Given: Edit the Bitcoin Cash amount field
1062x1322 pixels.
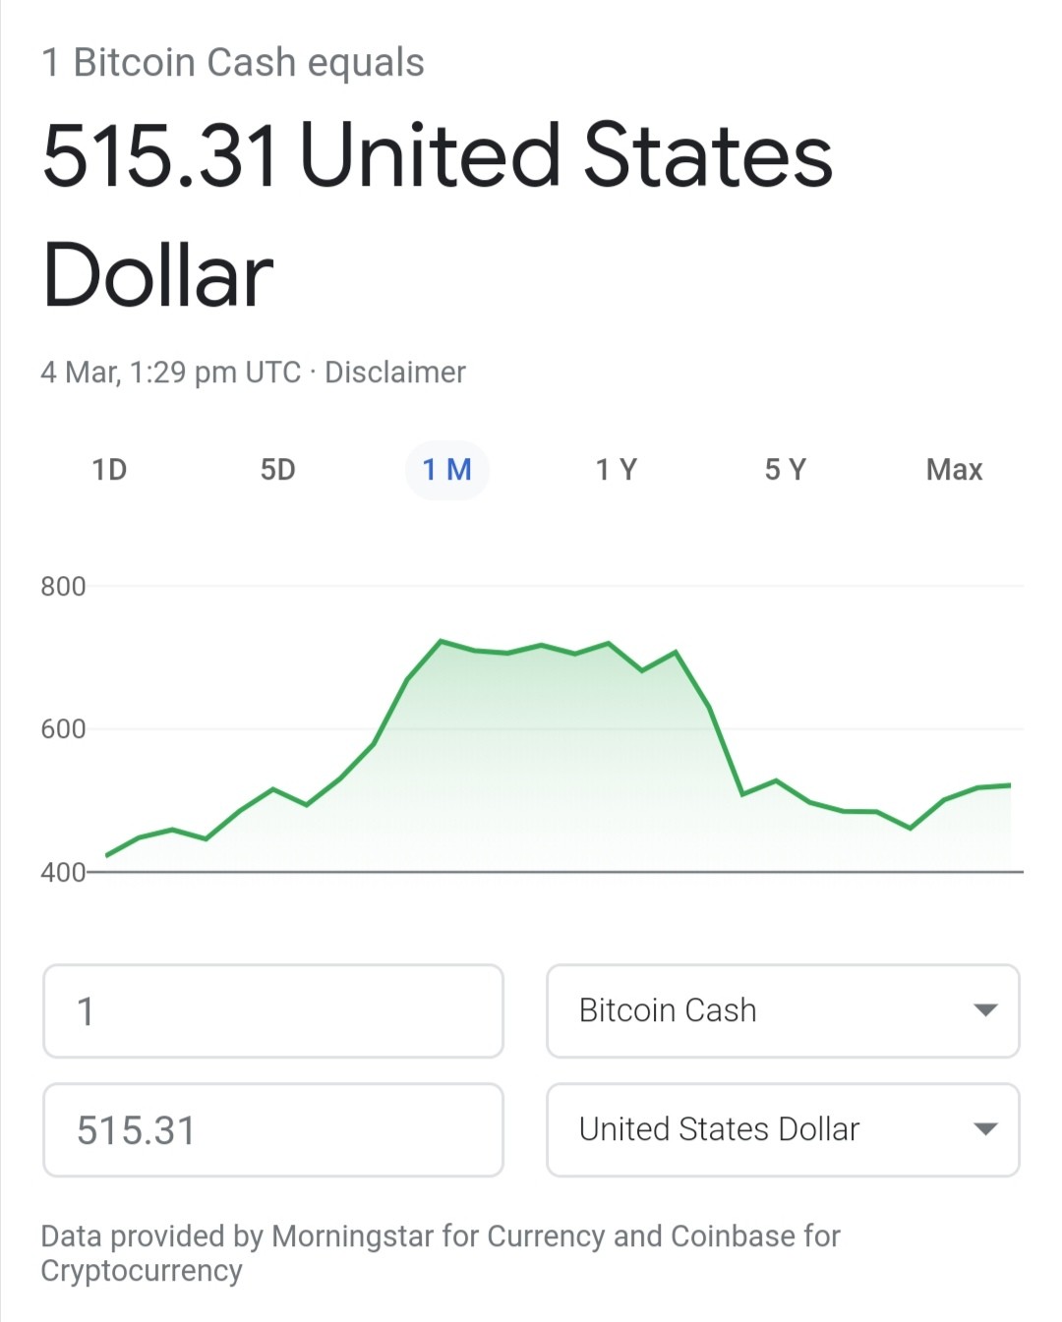Looking at the screenshot, I should 273,1011.
